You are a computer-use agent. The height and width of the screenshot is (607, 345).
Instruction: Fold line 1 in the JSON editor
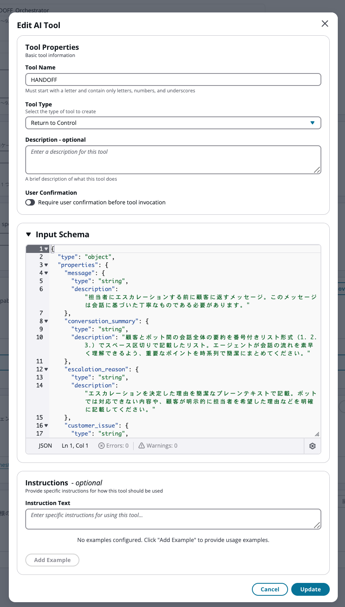click(x=46, y=249)
